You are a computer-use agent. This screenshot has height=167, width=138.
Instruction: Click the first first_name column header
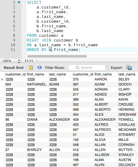pyautogui.click(x=36, y=74)
